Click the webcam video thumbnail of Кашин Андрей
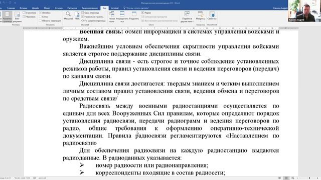 pyautogui.click(x=304, y=11)
